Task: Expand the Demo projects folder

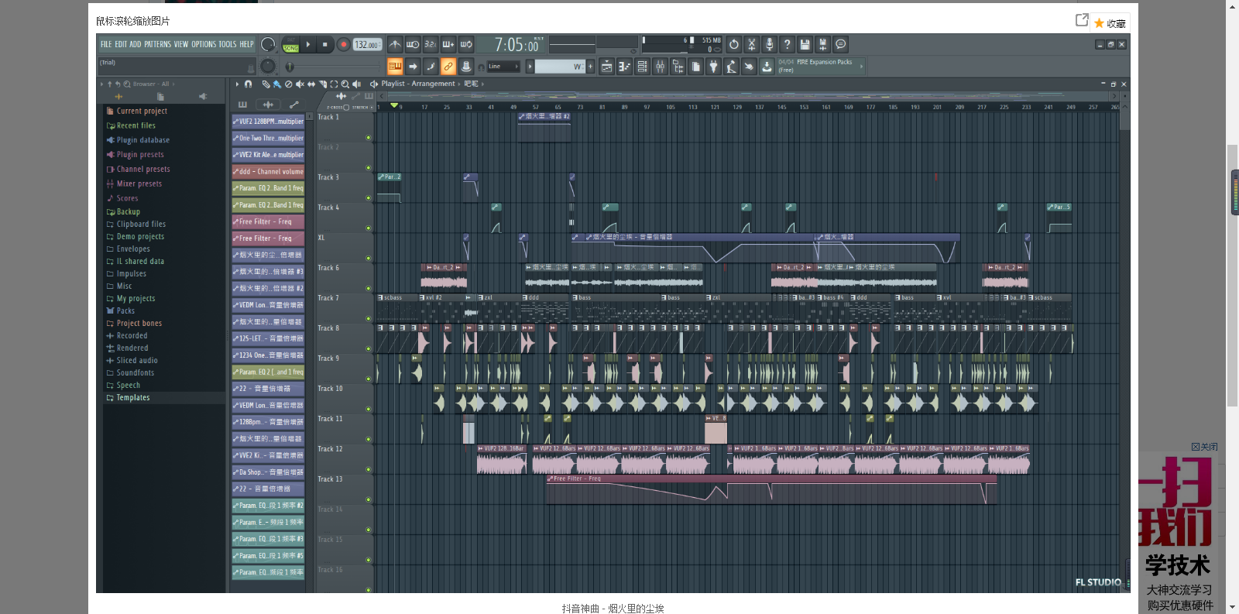Action: point(139,237)
